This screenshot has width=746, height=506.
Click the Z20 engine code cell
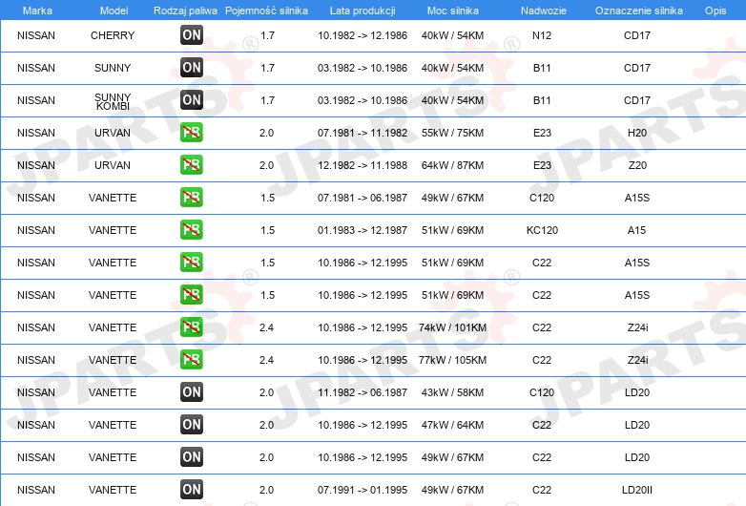pos(637,165)
